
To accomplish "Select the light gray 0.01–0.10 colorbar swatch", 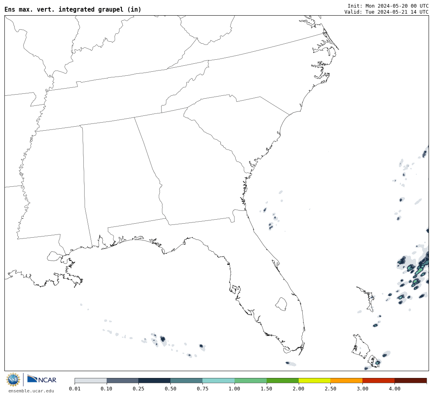I will (x=91, y=380).
